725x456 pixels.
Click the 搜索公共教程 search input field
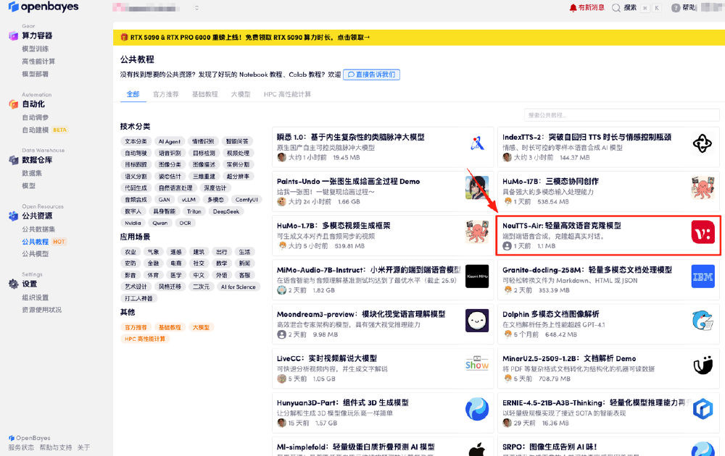(x=621, y=115)
